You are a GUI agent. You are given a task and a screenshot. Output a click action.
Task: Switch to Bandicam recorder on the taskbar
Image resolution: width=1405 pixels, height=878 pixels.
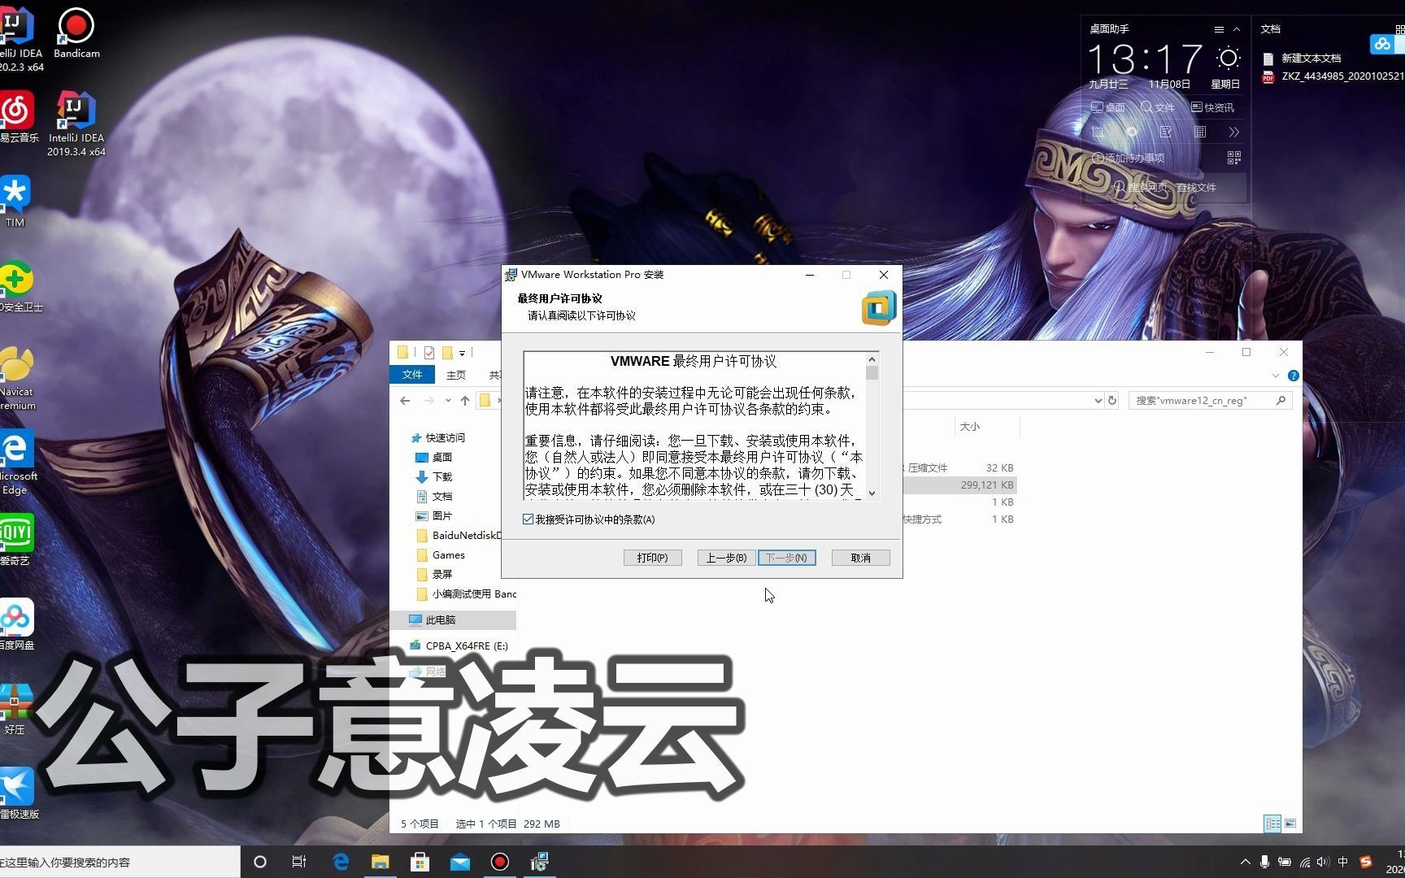[500, 862]
